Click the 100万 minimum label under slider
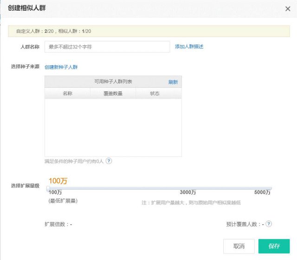Image resolution: width=297 pixels, height=260 pixels. (x=55, y=192)
